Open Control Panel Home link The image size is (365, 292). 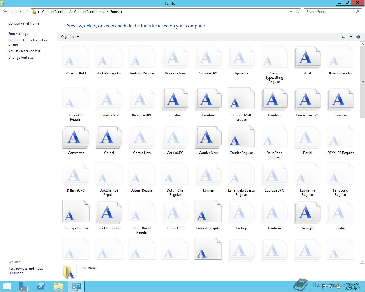24,23
